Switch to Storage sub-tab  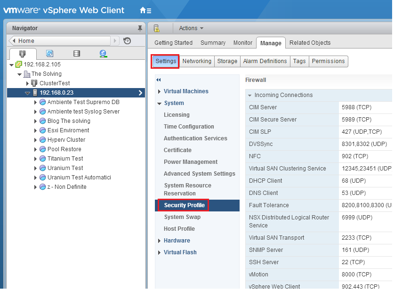[x=227, y=61]
